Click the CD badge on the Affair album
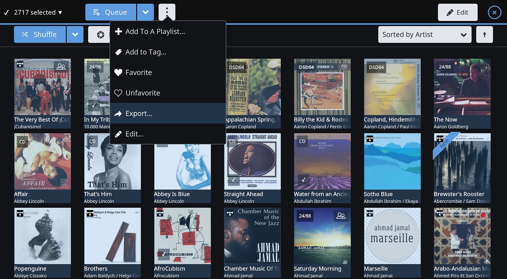 (x=22, y=141)
